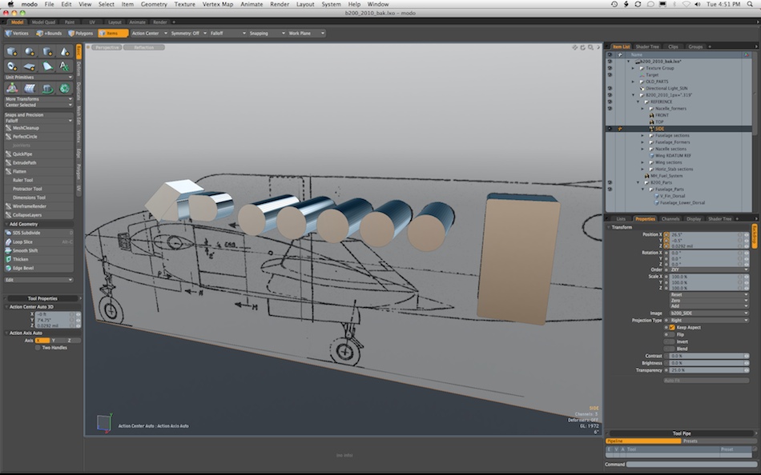Select the Polygons selection mode
This screenshot has width=761, height=475.
click(80, 34)
